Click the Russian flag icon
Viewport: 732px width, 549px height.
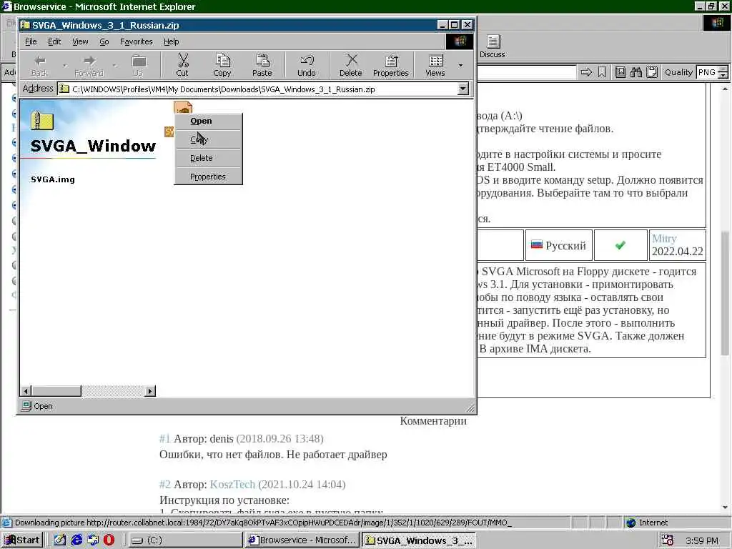click(x=537, y=244)
